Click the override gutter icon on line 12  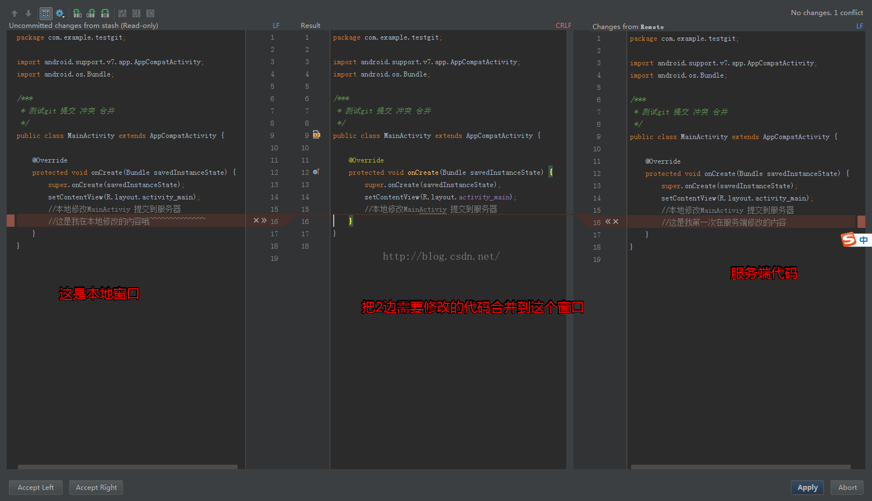[316, 172]
